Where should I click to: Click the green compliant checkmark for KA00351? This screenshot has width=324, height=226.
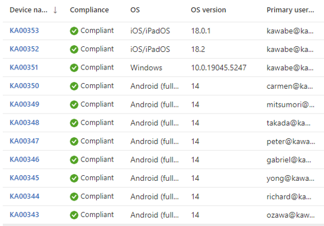pos(74,68)
